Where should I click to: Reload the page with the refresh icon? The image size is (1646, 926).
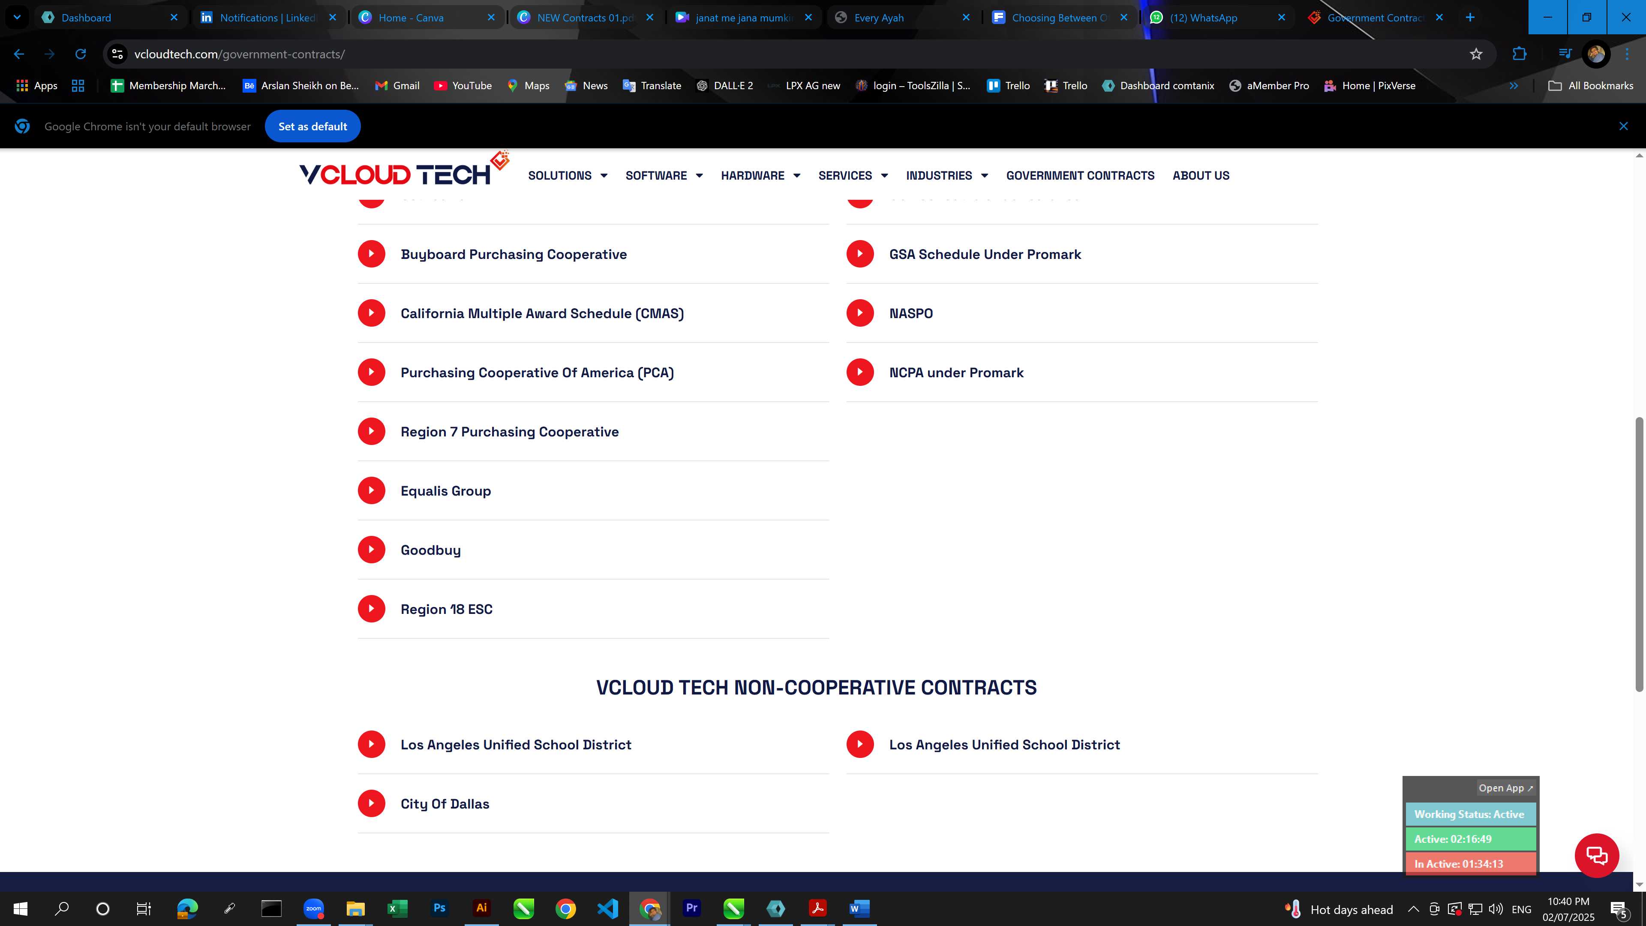81,54
